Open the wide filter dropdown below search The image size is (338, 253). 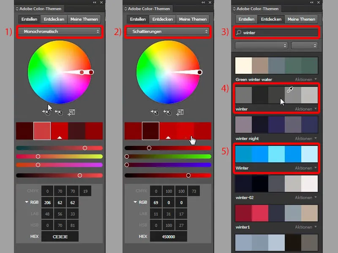pos(261,46)
